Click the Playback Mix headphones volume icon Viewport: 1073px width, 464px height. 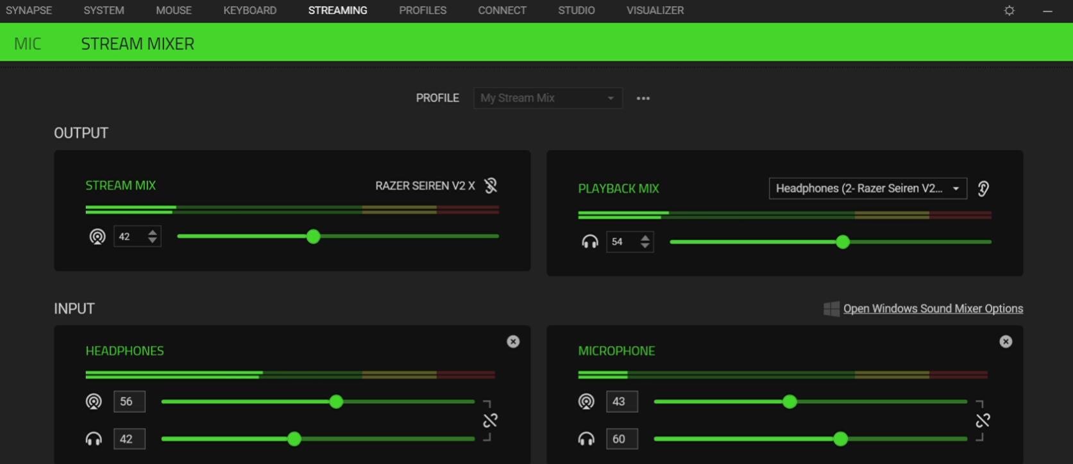[x=589, y=242]
